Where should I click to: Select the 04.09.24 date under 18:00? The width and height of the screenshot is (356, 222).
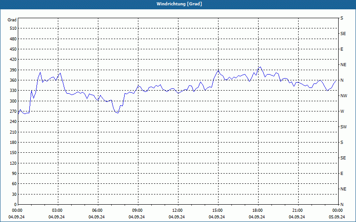(257, 217)
